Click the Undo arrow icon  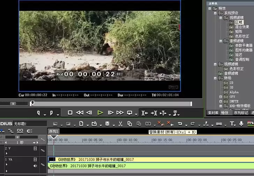(x=180, y=124)
